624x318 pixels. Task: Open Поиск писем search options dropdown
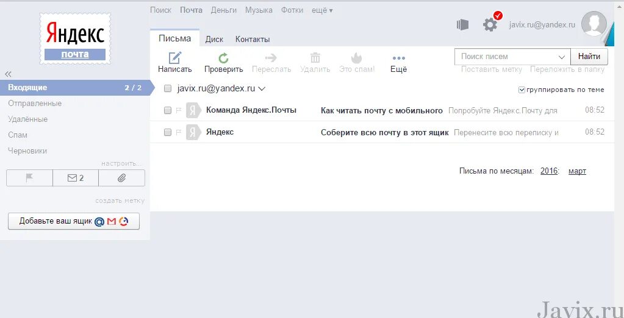562,57
